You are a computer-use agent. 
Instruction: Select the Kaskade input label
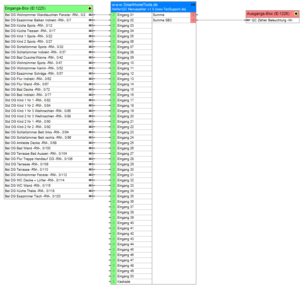coord(124,282)
